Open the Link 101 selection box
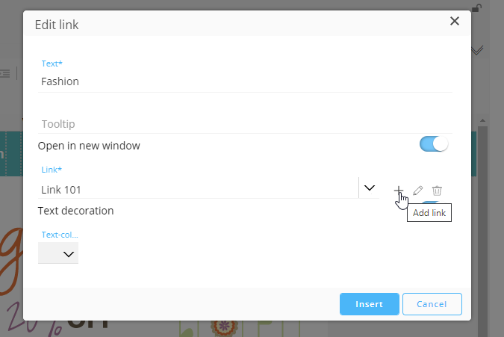Image resolution: width=504 pixels, height=337 pixels. [x=198, y=190]
